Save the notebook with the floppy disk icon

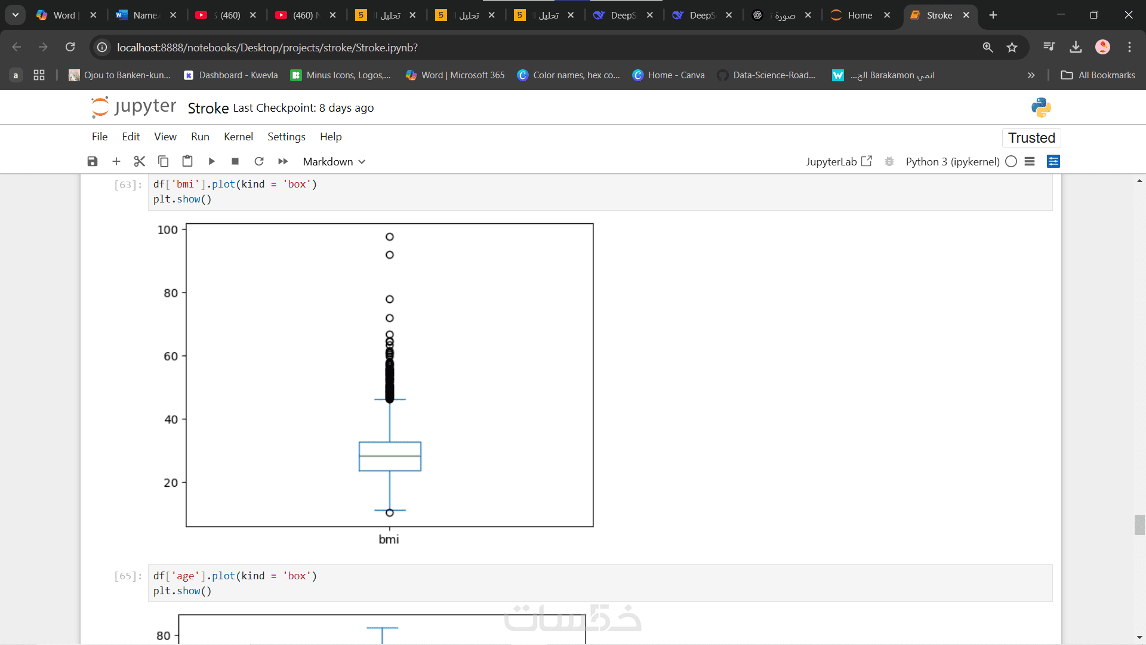pyautogui.click(x=93, y=161)
